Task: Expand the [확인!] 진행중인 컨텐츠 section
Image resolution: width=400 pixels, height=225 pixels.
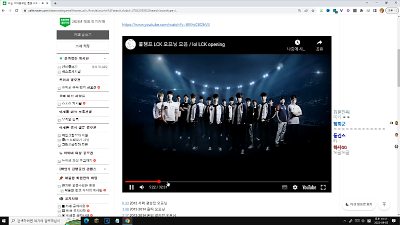Action: tap(104, 169)
